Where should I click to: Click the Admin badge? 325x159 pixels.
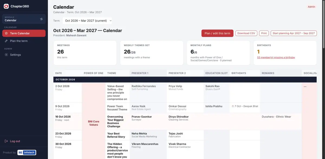(x=311, y=7)
